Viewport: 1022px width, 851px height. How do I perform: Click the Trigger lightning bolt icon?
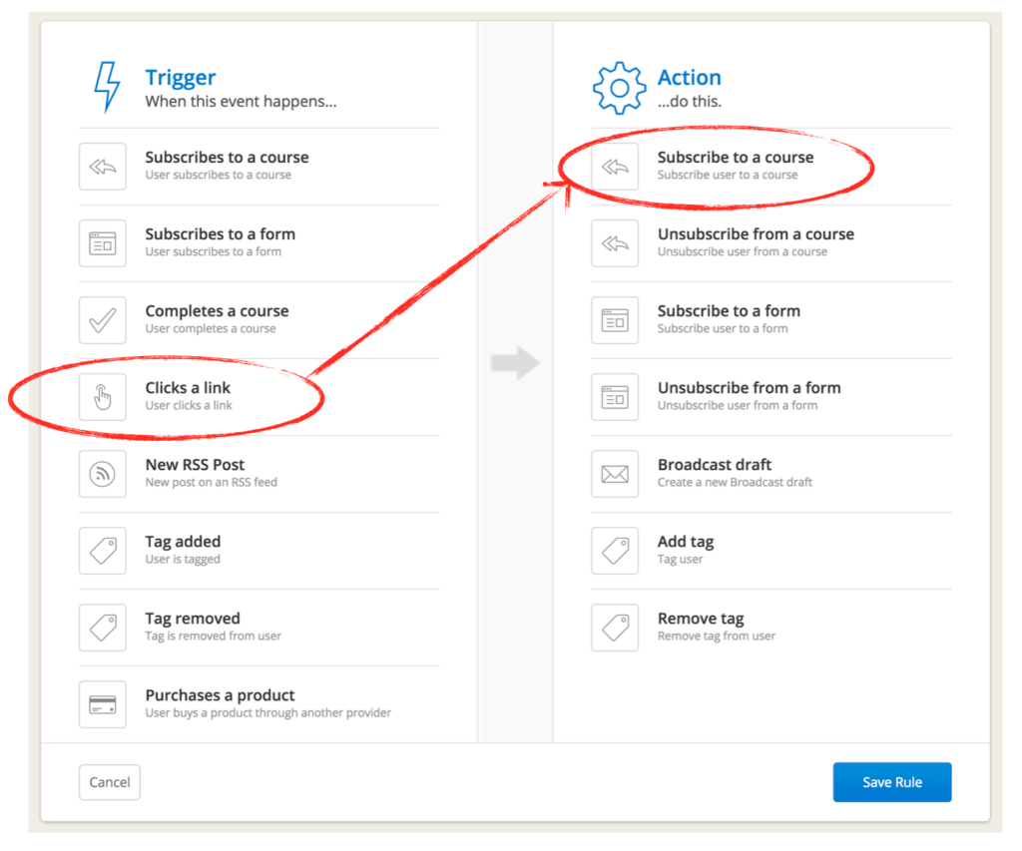tap(107, 88)
